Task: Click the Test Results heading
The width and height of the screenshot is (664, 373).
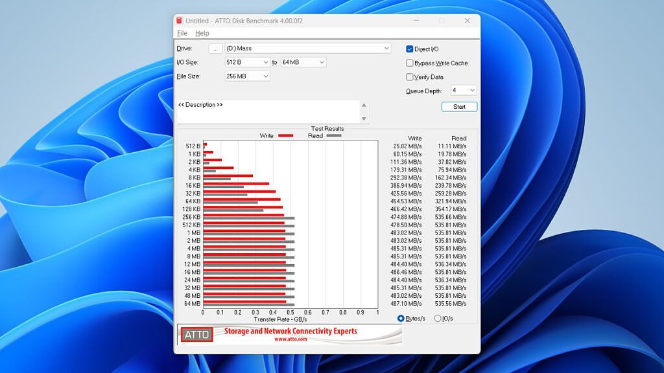Action: point(327,129)
